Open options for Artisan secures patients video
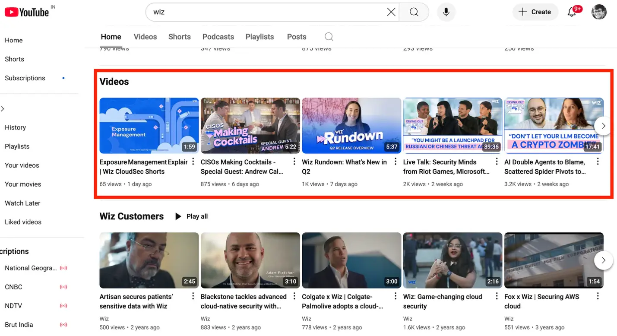Screen dimensions: 617x336 click(x=193, y=297)
